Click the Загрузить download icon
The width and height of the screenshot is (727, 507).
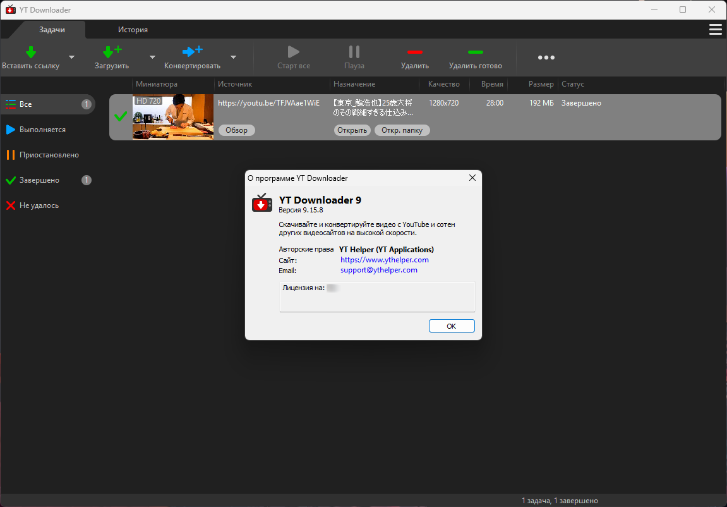click(112, 51)
